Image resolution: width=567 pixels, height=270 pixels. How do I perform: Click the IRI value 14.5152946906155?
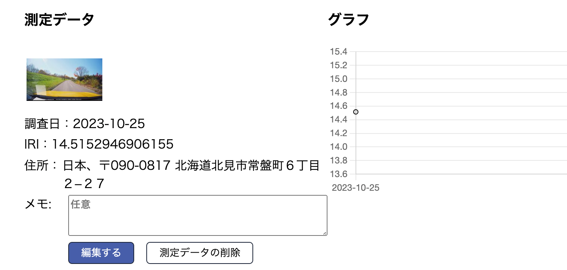113,144
